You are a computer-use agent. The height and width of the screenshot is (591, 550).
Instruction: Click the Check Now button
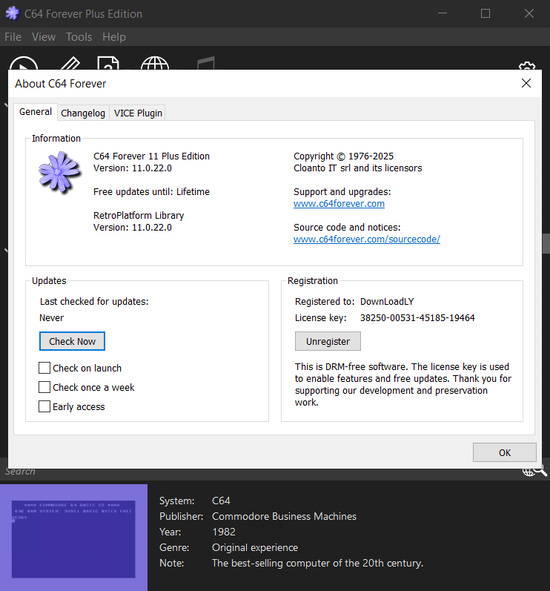(x=73, y=341)
